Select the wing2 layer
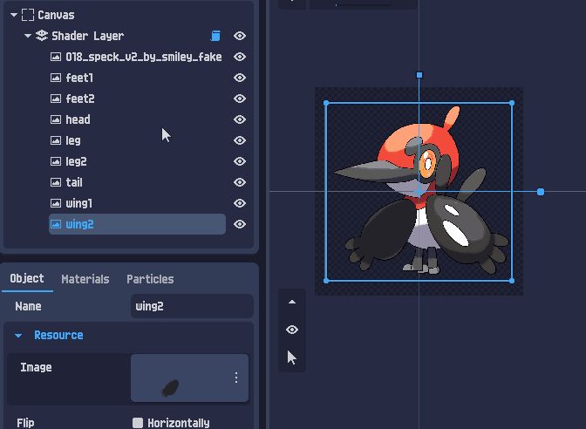 coord(137,224)
